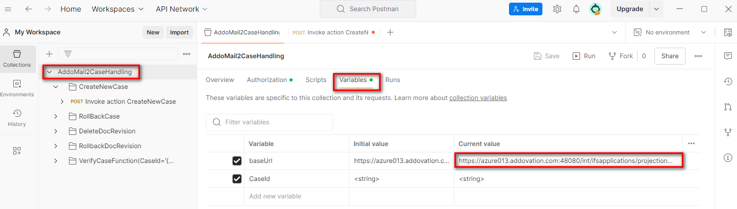Go to Home
Viewport: 737px width, 209px height.
[71, 9]
